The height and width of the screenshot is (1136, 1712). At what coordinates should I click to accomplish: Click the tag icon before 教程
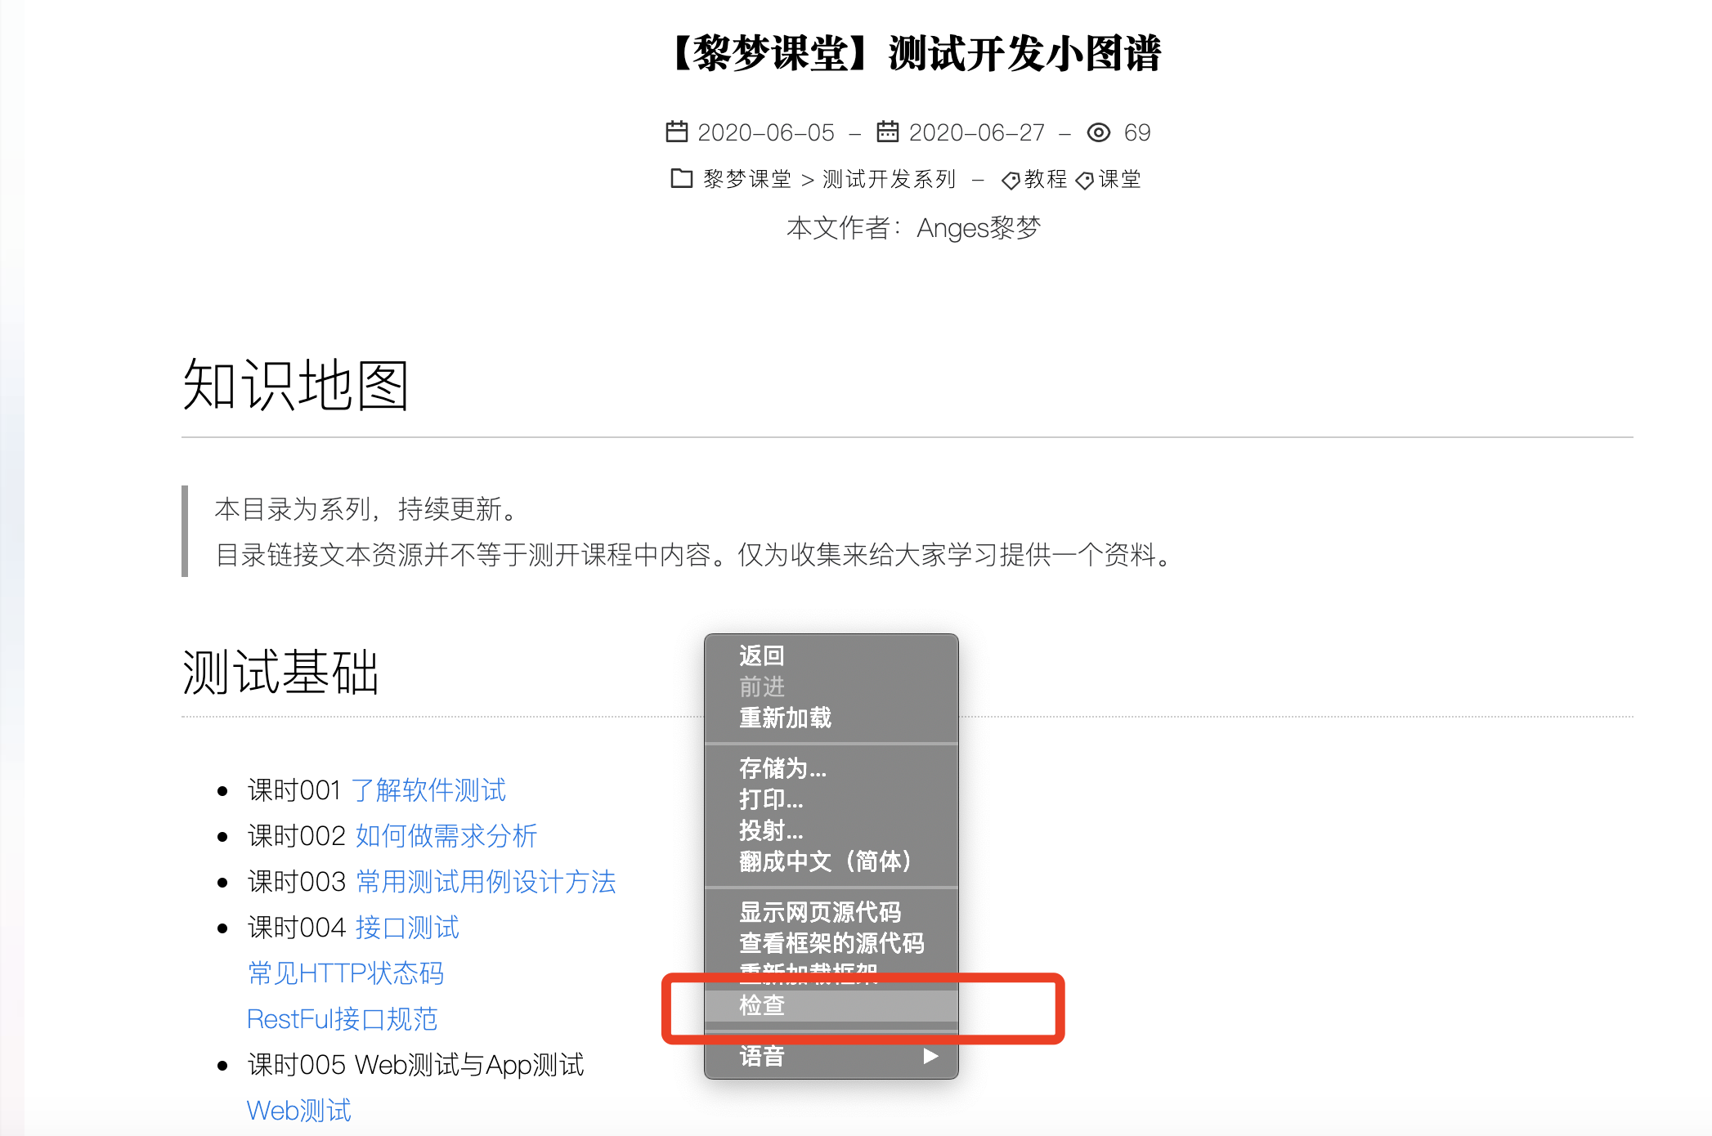coord(1011,180)
